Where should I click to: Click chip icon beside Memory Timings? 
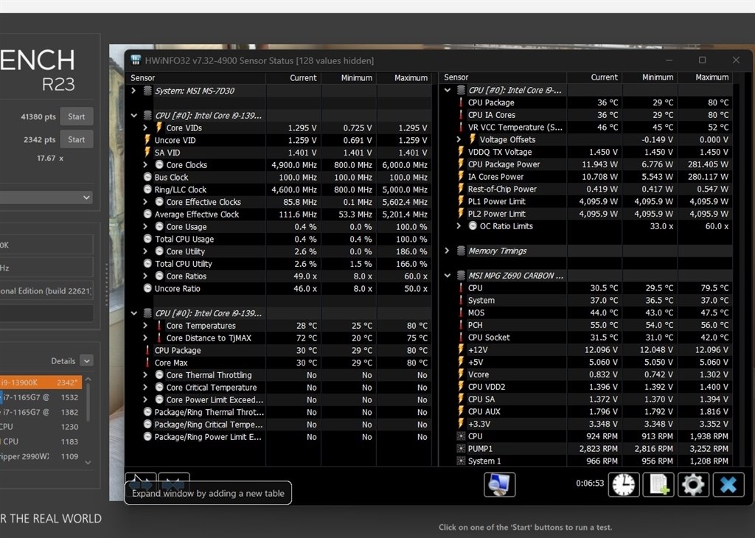click(461, 251)
